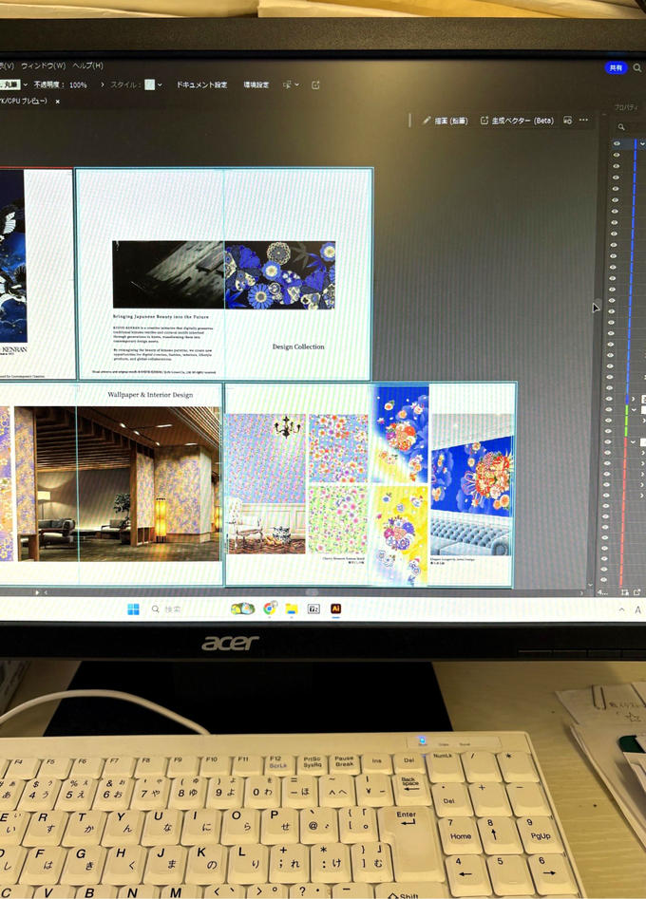Click the horizontal scrollbar left arrow

coord(46,592)
